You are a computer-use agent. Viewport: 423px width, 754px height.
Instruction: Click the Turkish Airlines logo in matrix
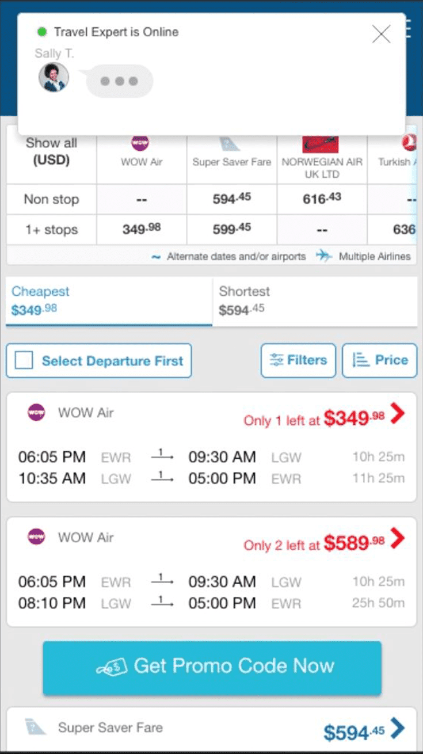click(x=409, y=142)
